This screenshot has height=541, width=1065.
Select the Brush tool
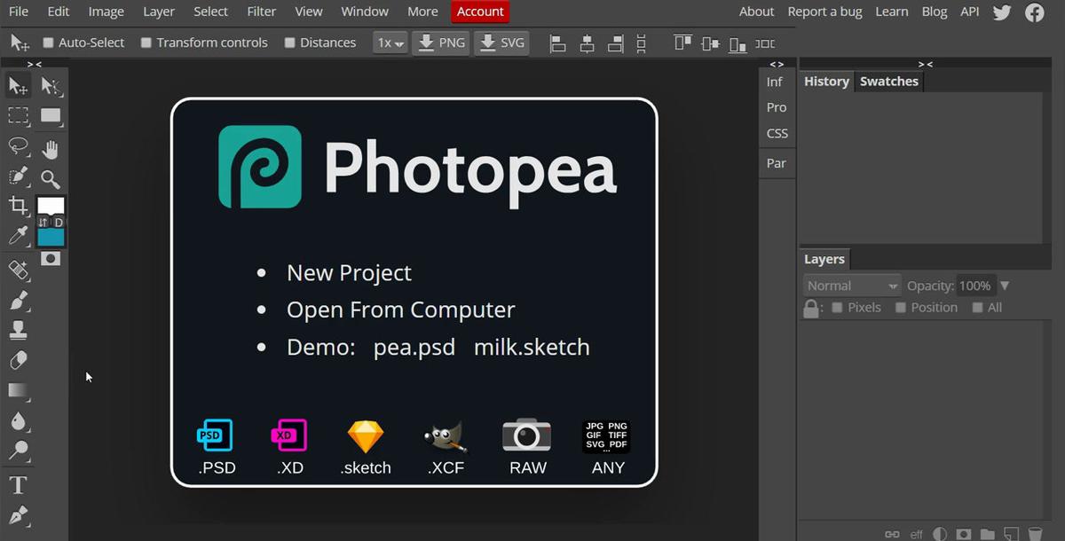point(18,300)
